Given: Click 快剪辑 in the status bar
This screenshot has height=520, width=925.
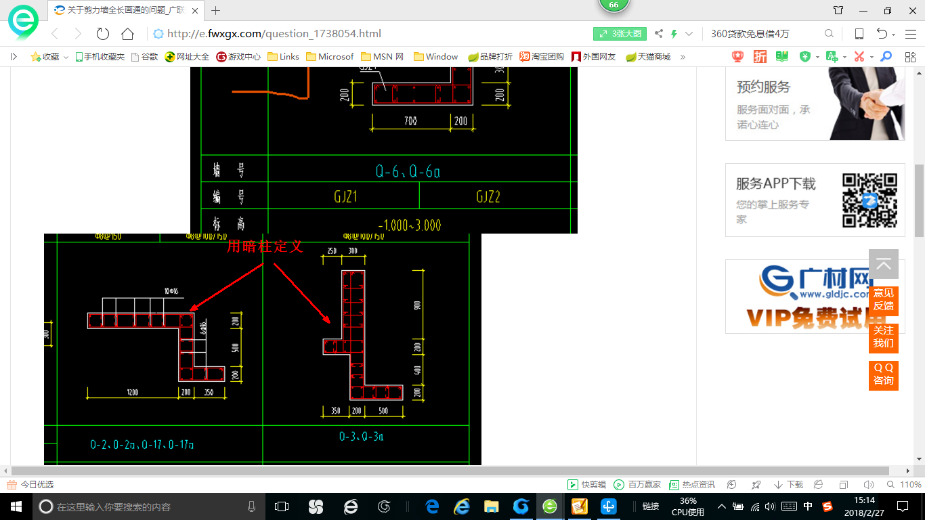Looking at the screenshot, I should [x=586, y=485].
